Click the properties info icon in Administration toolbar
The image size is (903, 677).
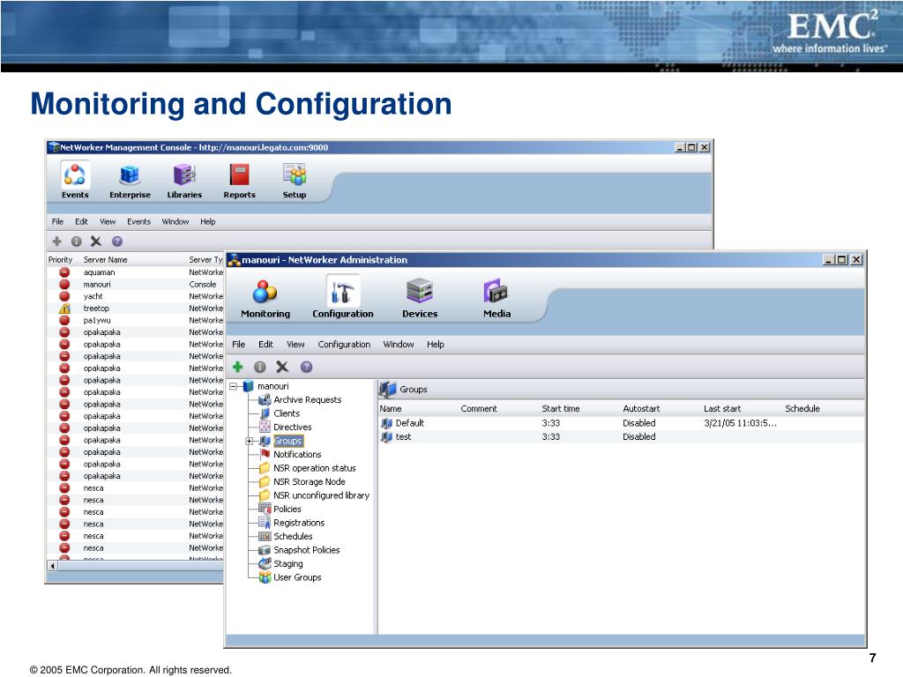(260, 367)
